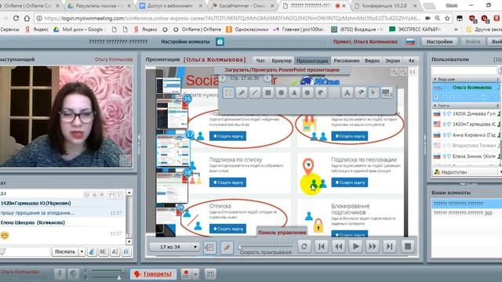Open the Чат tab

click(260, 60)
